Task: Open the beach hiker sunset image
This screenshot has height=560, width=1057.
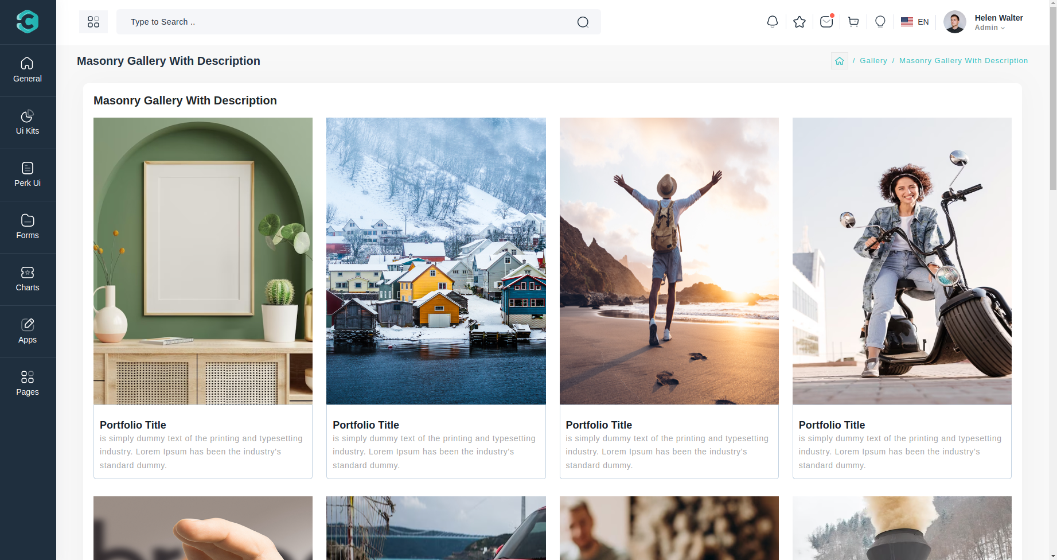Action: tap(669, 261)
